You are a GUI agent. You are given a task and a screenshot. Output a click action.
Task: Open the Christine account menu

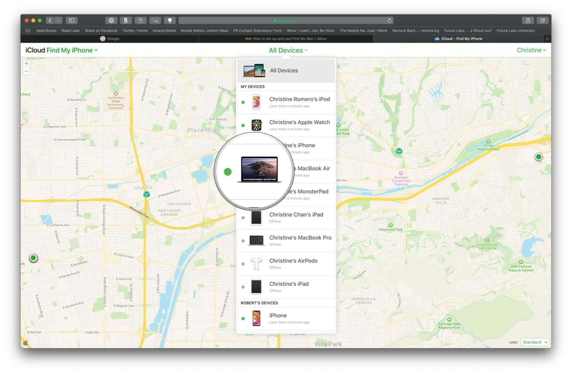531,50
